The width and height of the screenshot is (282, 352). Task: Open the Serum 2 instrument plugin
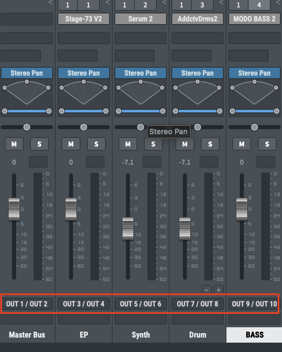click(x=140, y=19)
